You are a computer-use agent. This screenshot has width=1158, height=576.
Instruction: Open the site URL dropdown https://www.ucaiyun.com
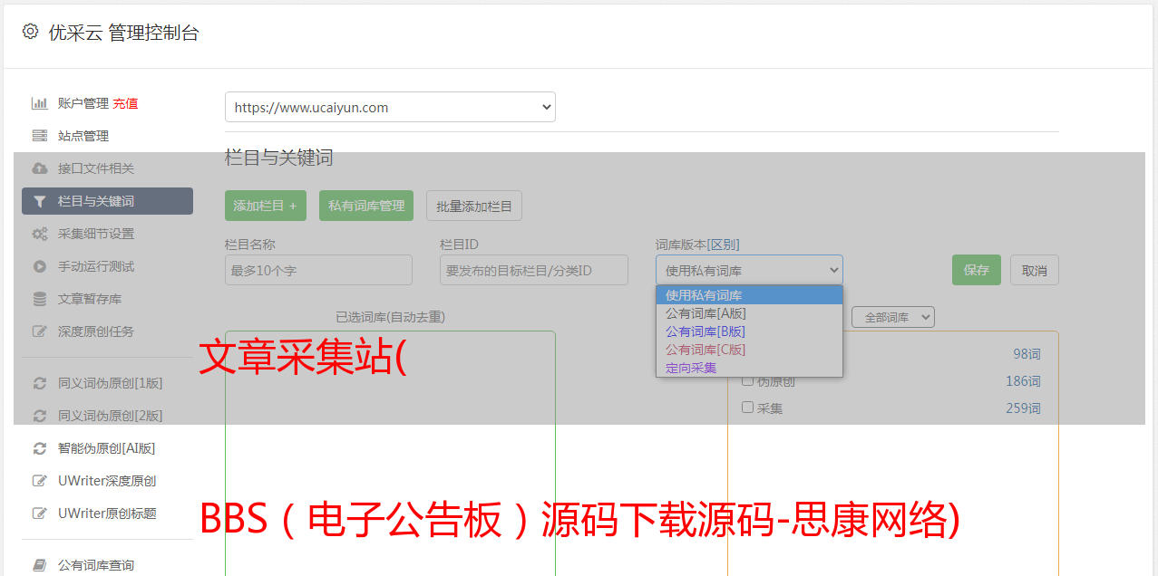[x=390, y=107]
